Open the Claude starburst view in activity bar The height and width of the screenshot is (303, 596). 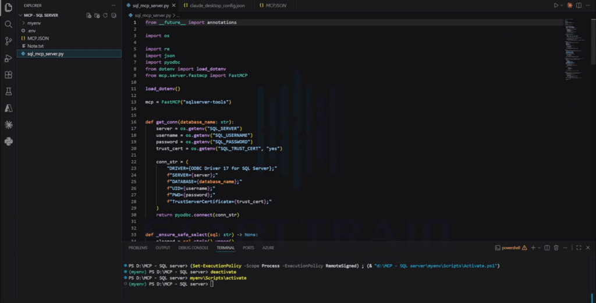click(x=8, y=125)
